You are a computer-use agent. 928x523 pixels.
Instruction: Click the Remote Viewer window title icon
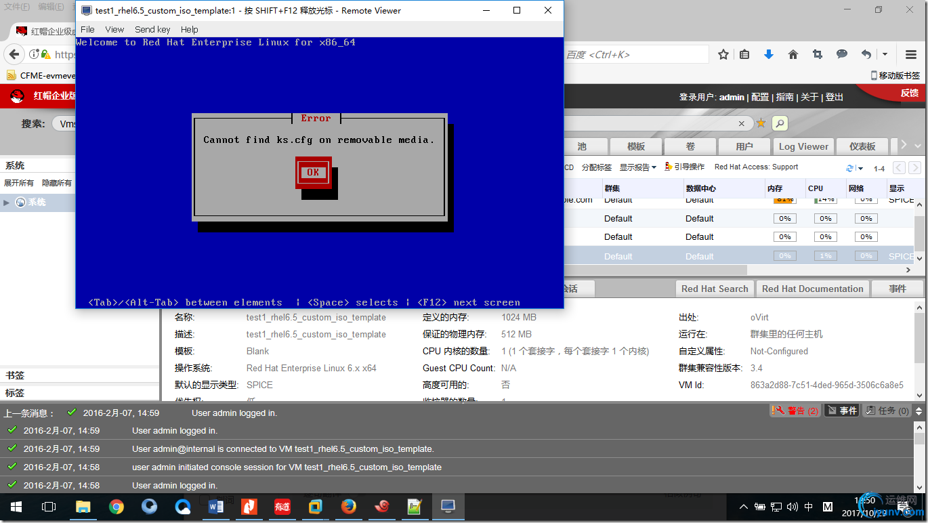[85, 11]
